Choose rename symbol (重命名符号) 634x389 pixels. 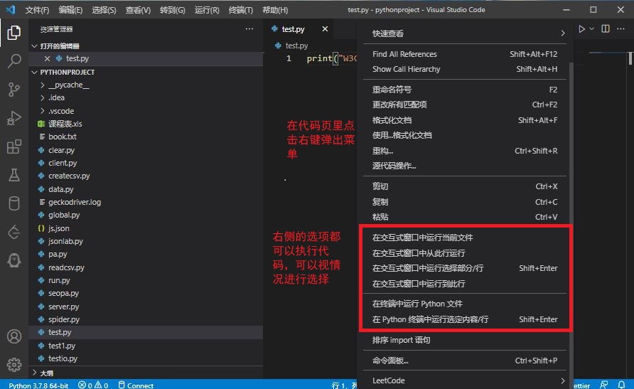(464, 90)
